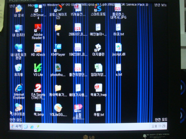Image resolution: width=186 pixels, height=139 pixels.
Task: Open the 쿠팡.txt text file
Action: (x=98, y=108)
